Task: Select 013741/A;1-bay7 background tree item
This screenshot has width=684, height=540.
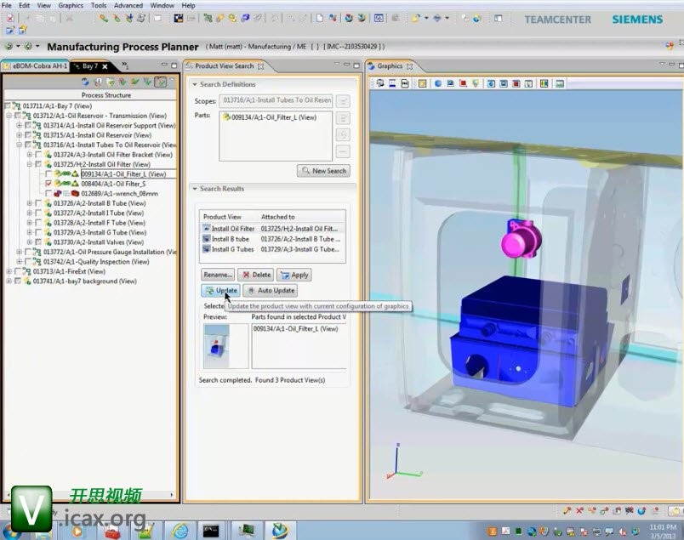Action: [x=84, y=281]
